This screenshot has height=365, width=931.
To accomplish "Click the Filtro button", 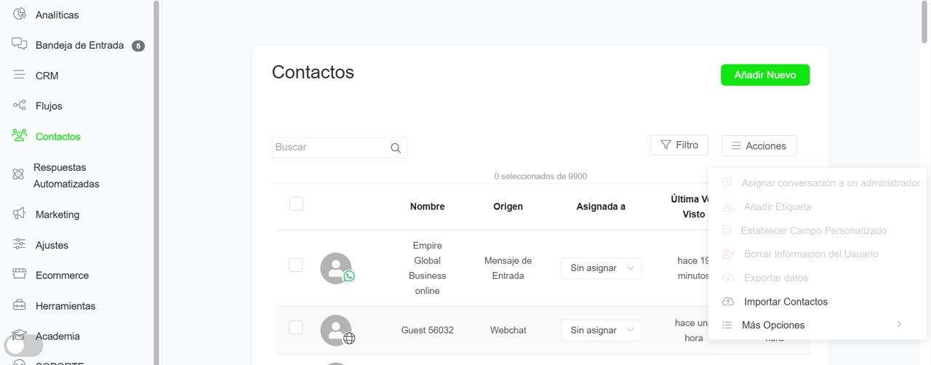I will pos(679,145).
